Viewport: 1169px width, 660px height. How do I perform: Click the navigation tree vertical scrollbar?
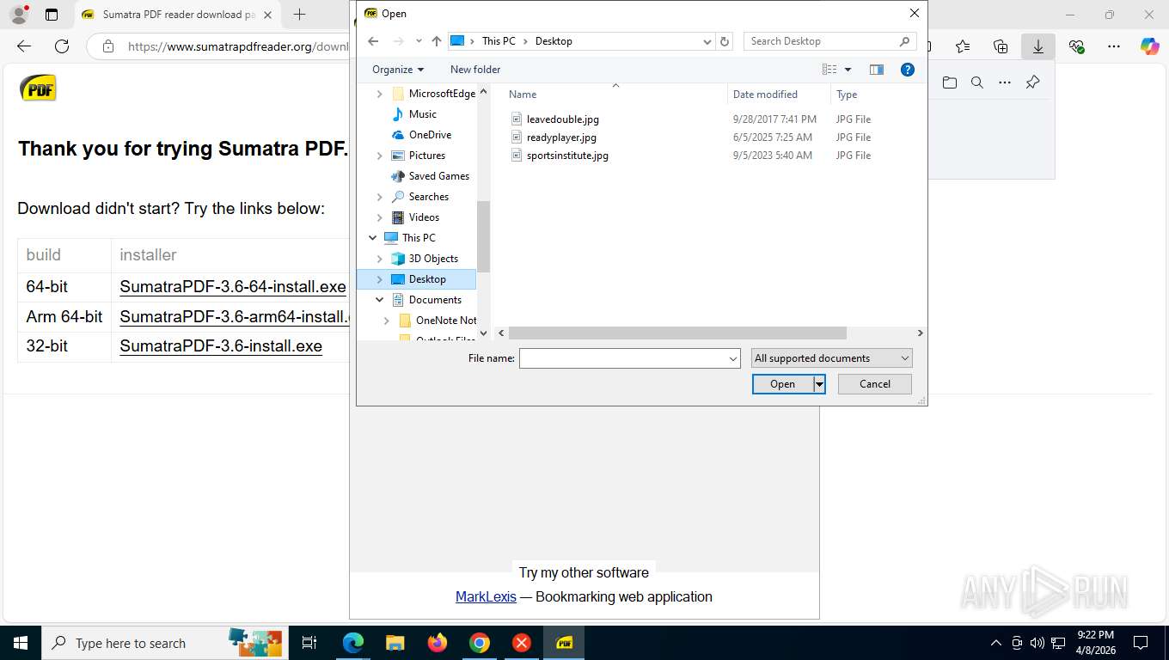click(483, 236)
